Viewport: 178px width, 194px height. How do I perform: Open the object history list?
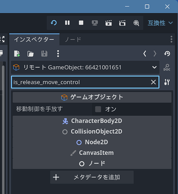167,54
